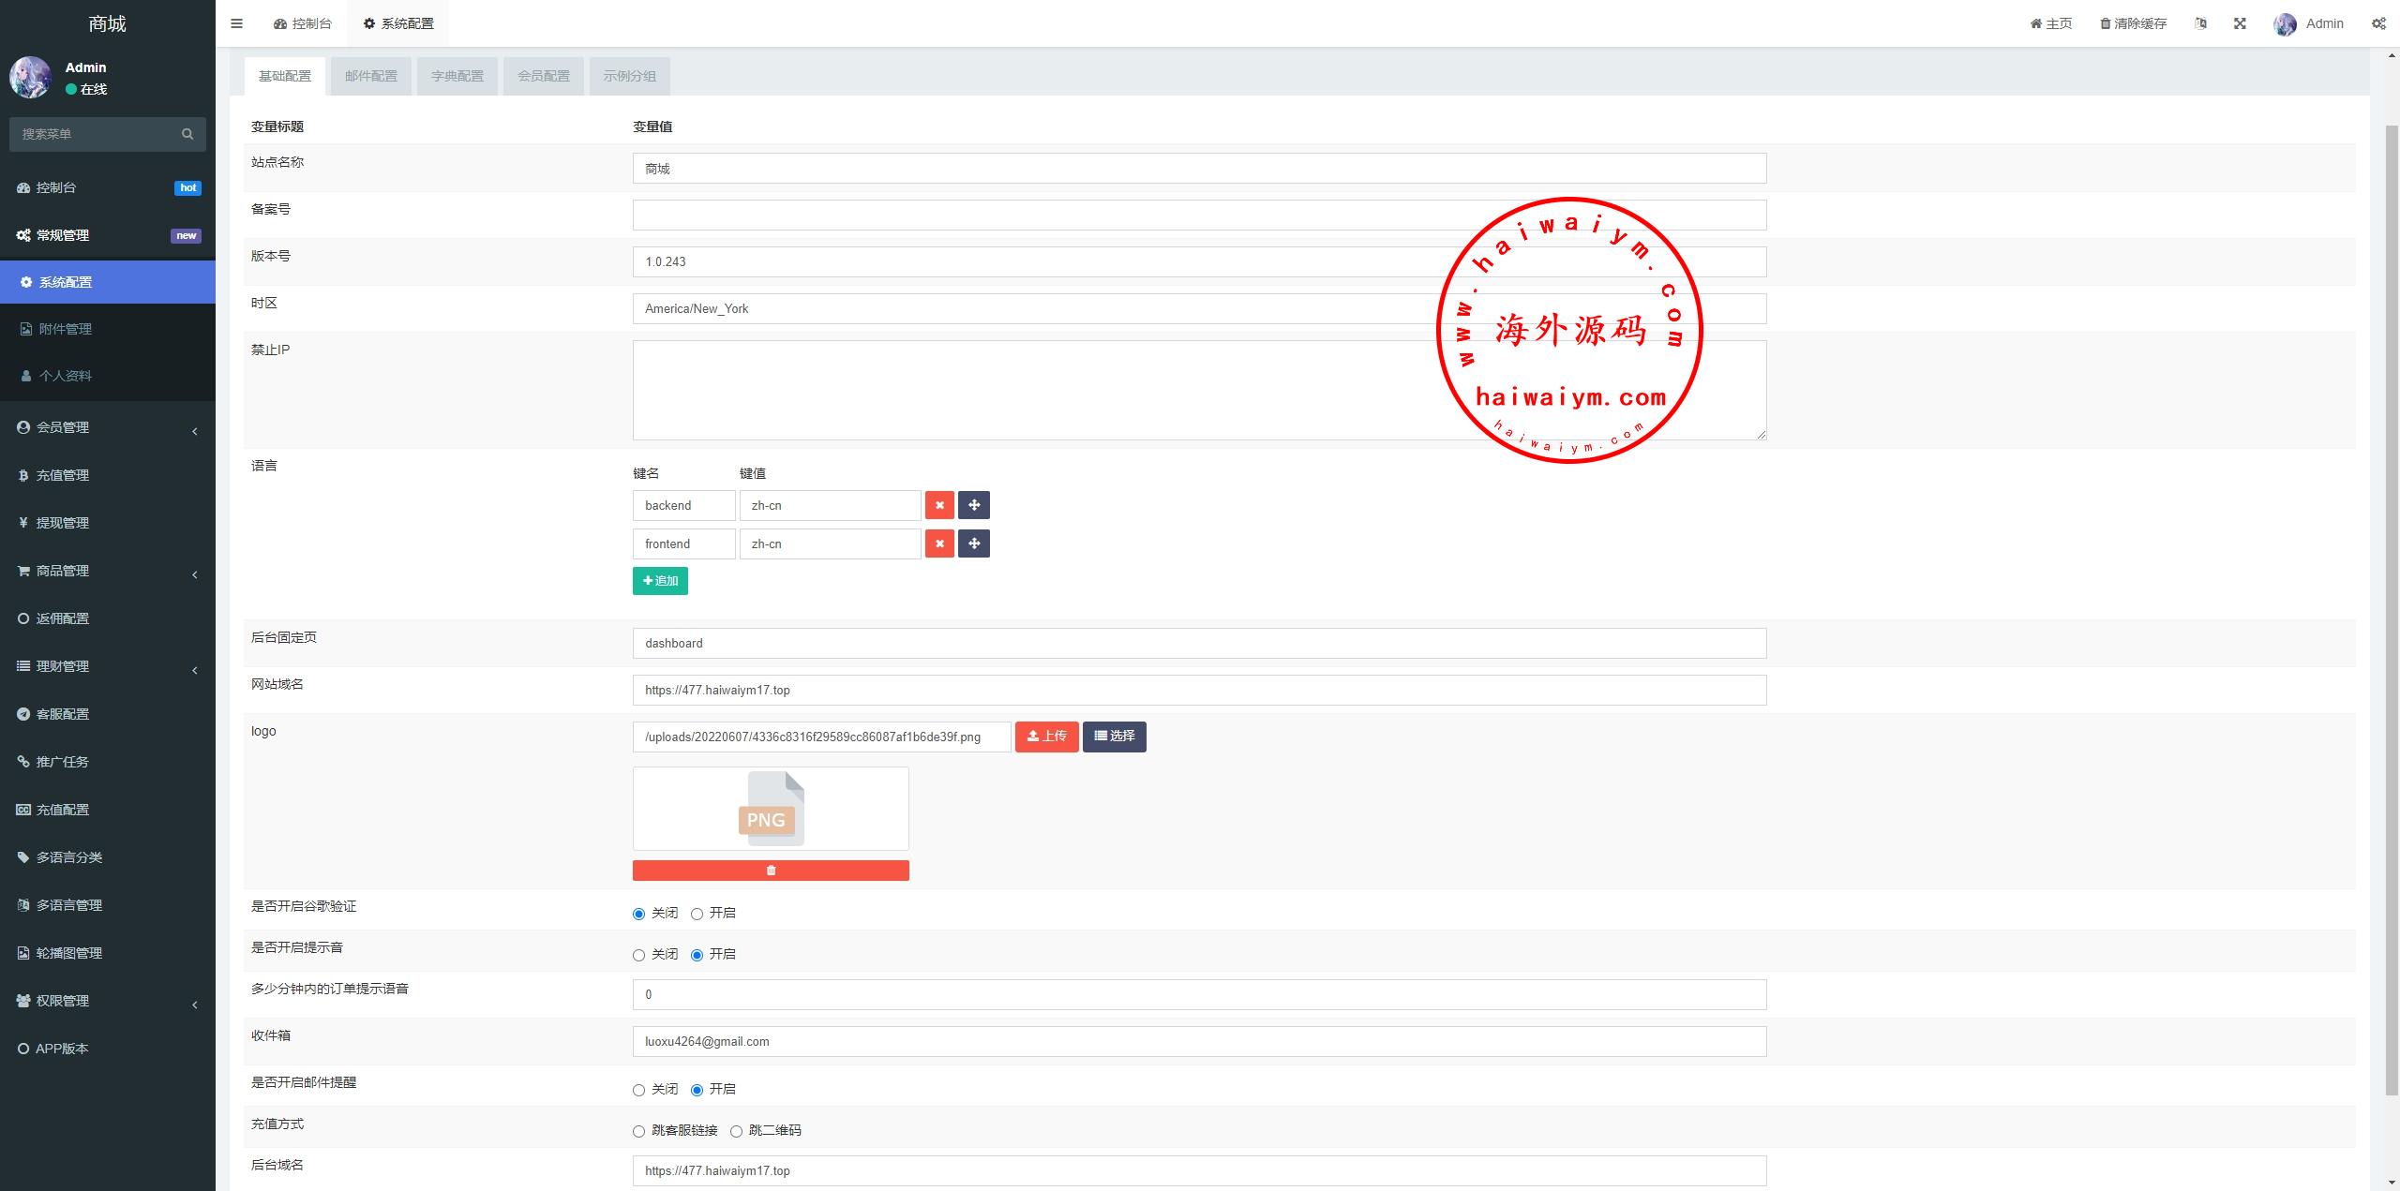
Task: Delete the backend language row
Action: [939, 505]
